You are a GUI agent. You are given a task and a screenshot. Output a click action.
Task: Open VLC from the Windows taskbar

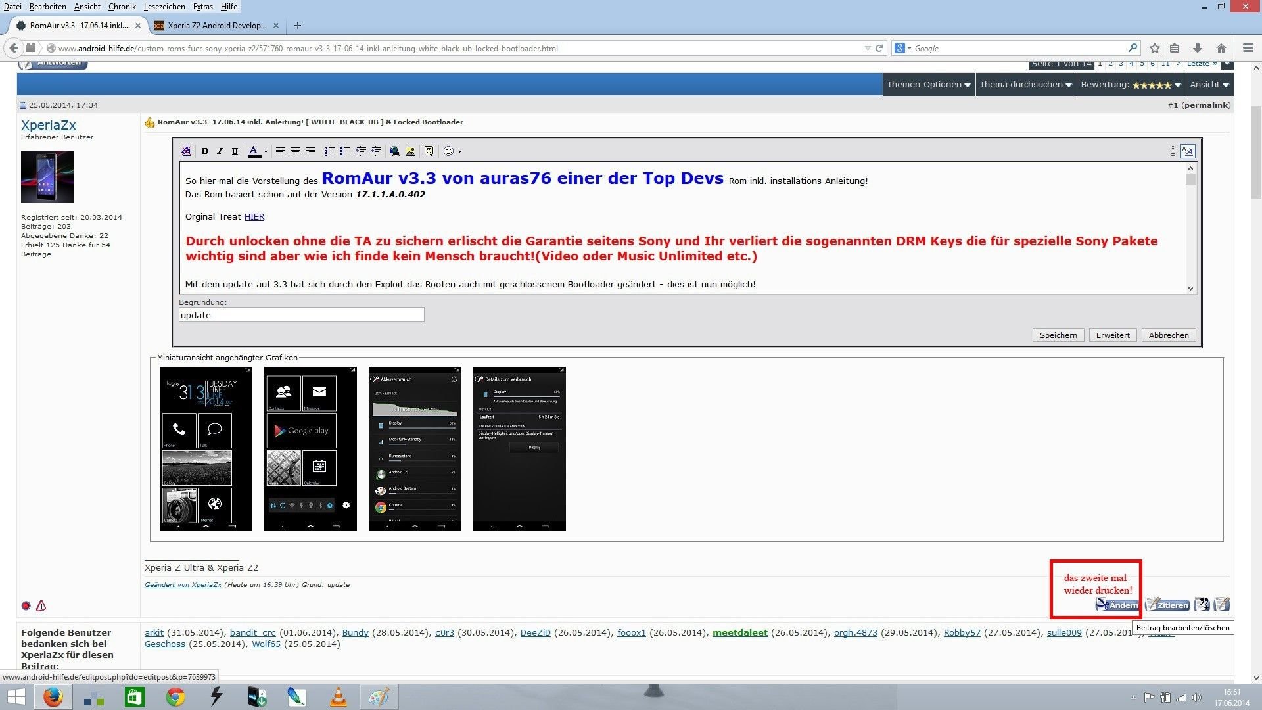pos(339,697)
